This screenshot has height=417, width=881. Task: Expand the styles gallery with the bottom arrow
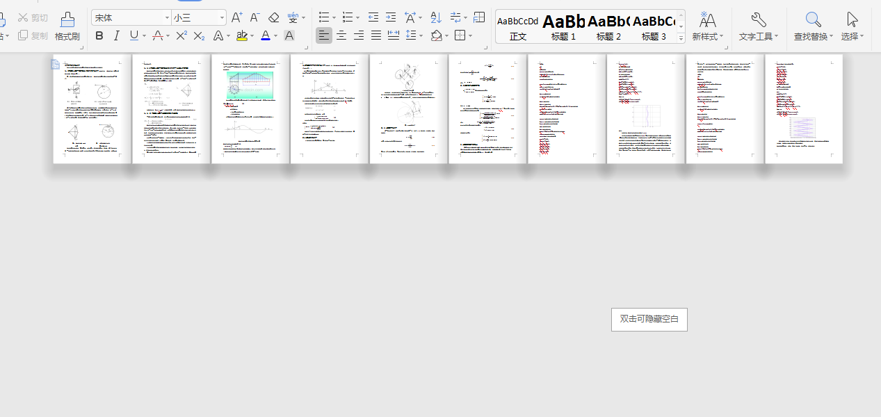tap(681, 38)
